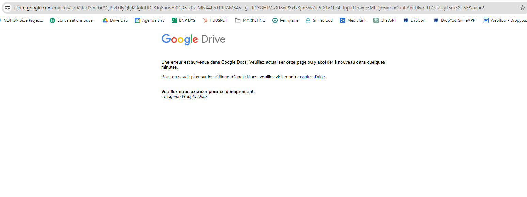The image size is (527, 197).
Task: Open the ChatGPT bookmark
Action: click(x=385, y=20)
